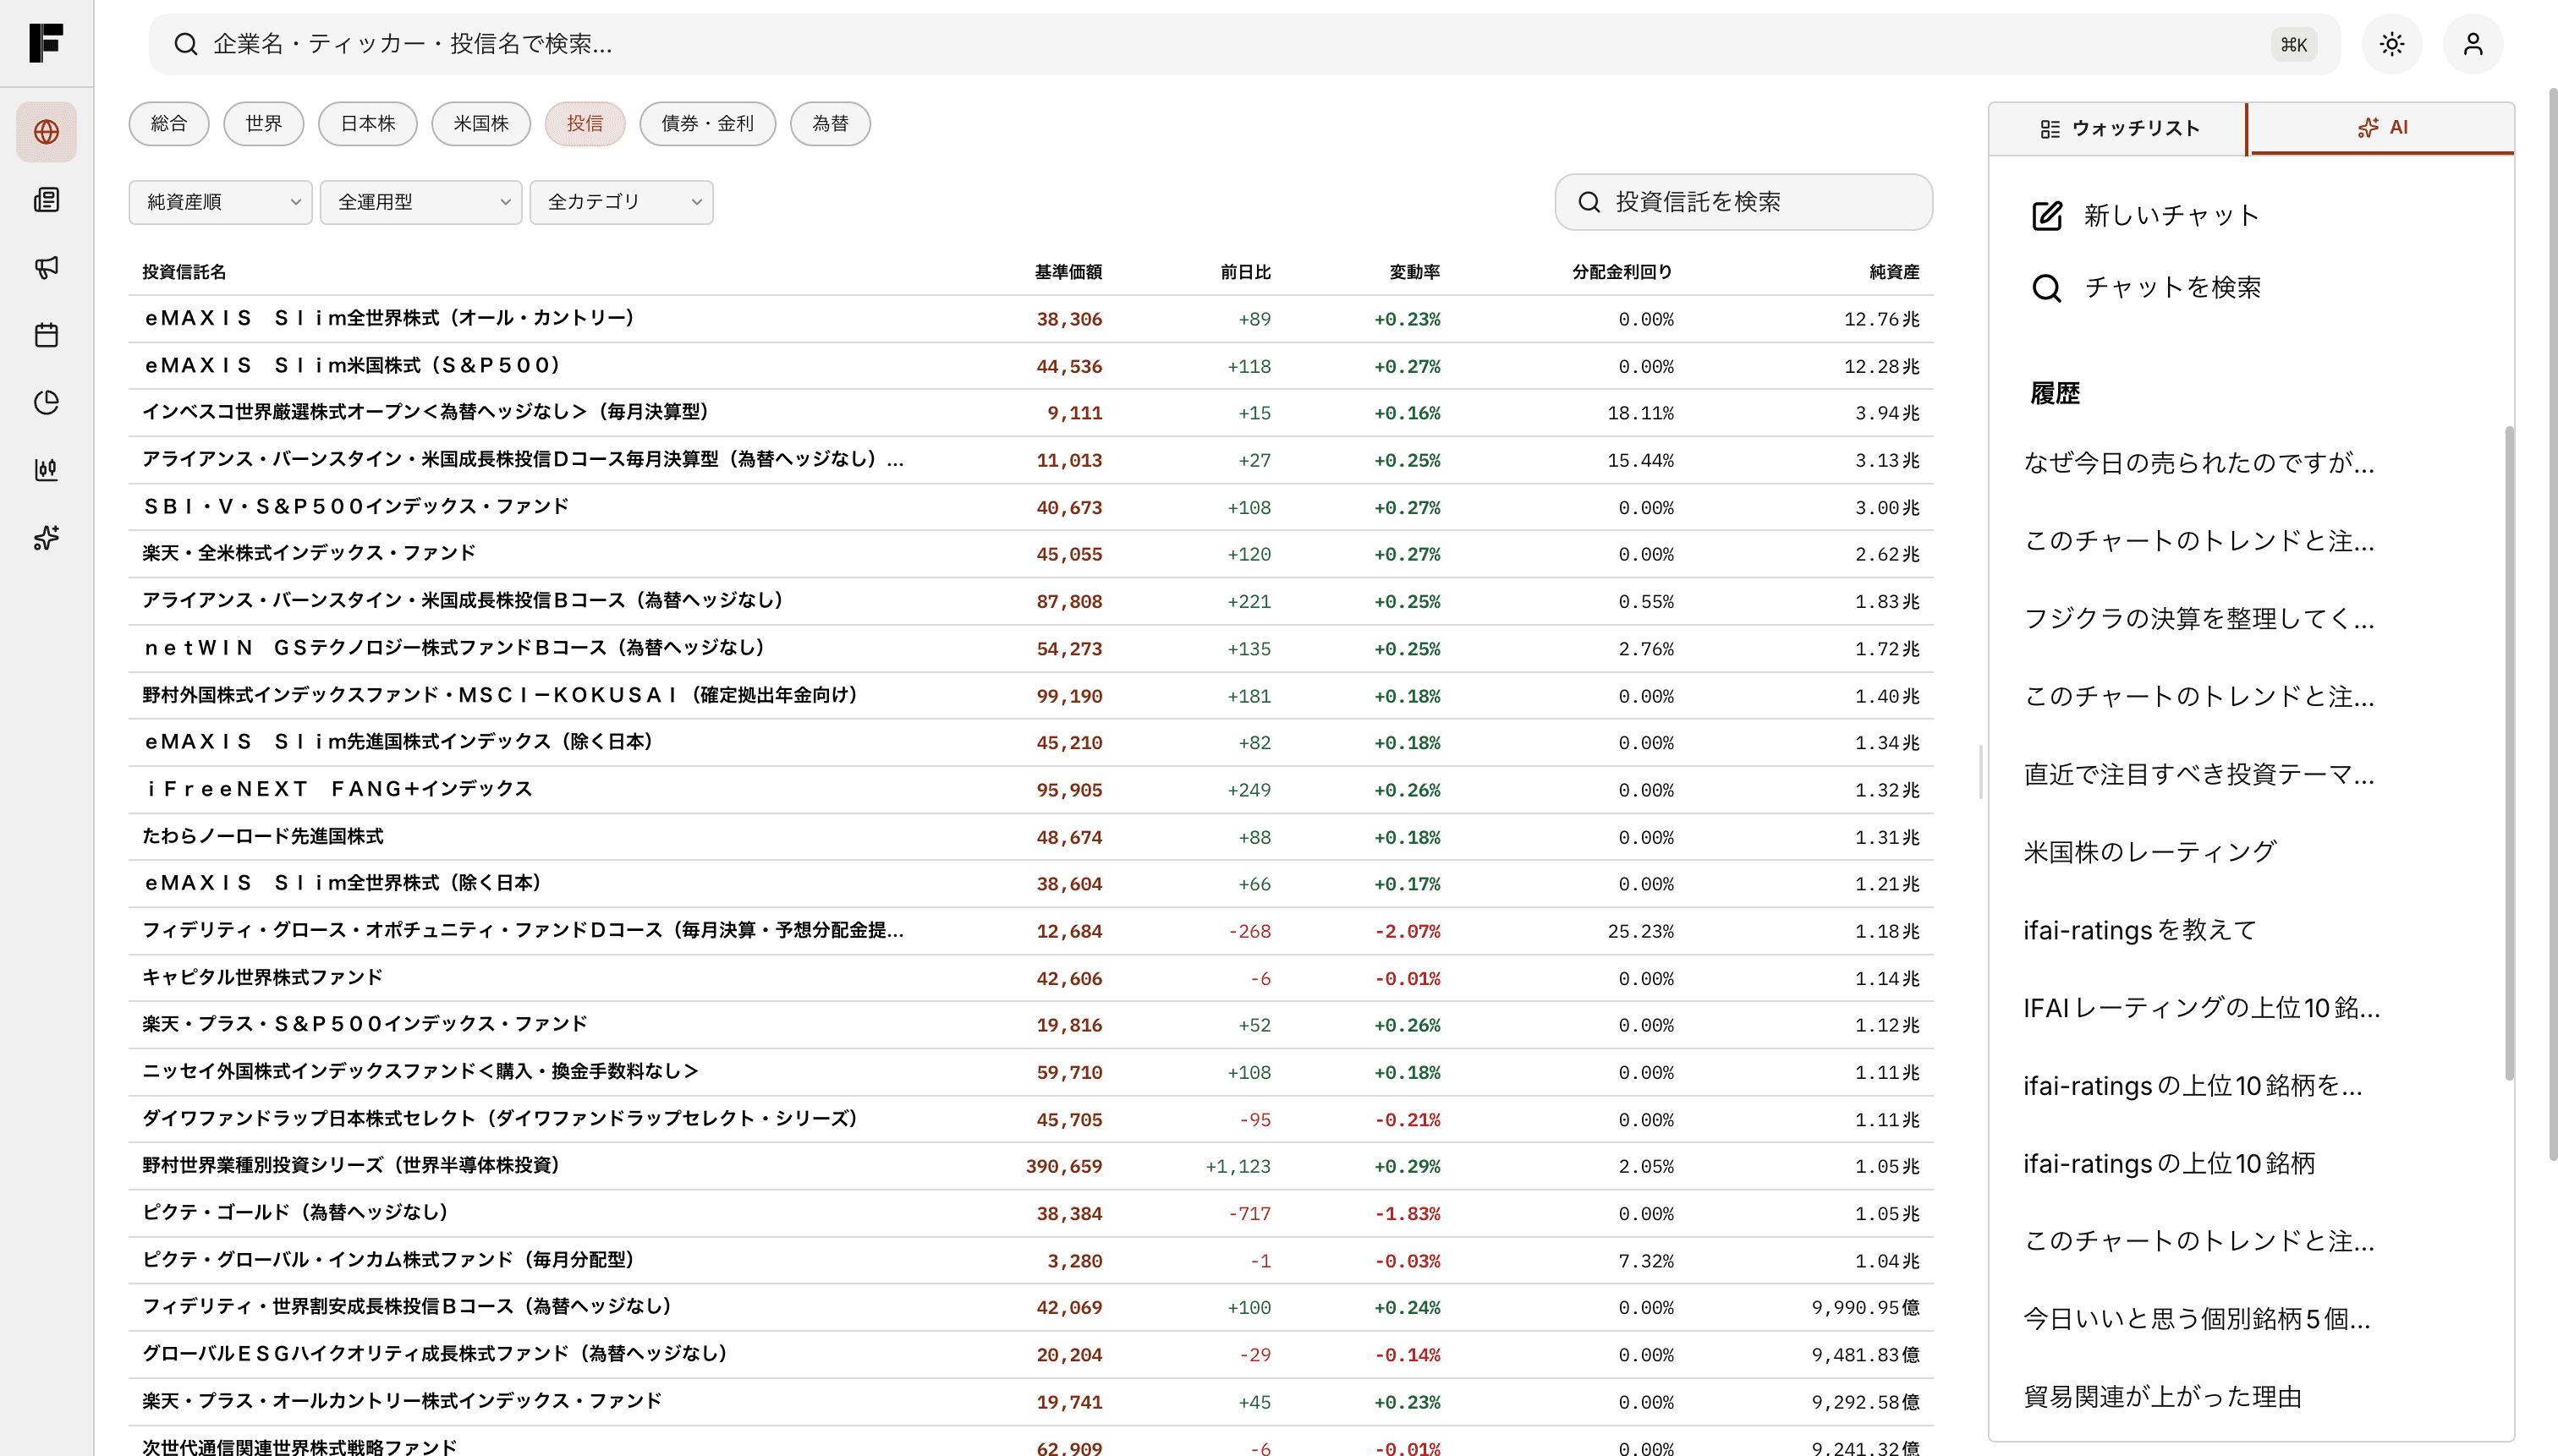Open 野村世界業種別投資シリーズ(世界半導体株投資) row

point(1030,1166)
